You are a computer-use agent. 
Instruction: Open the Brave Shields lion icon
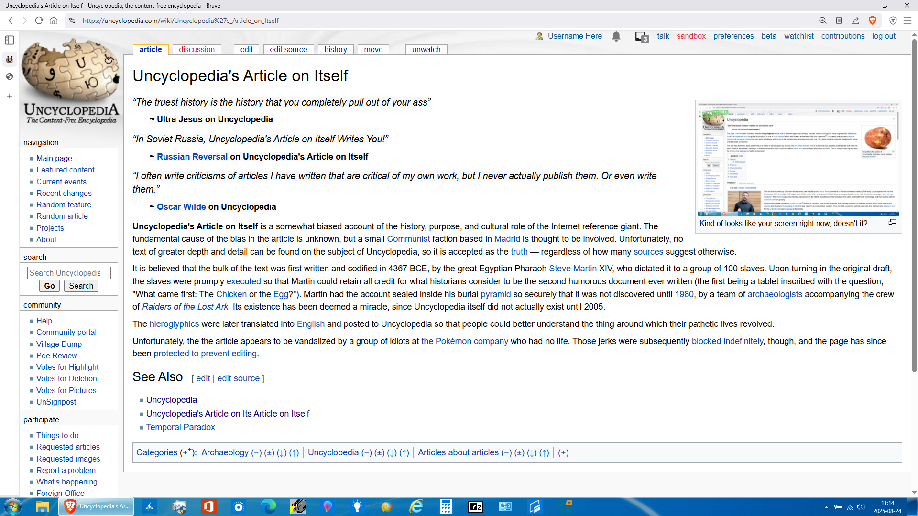(x=873, y=21)
